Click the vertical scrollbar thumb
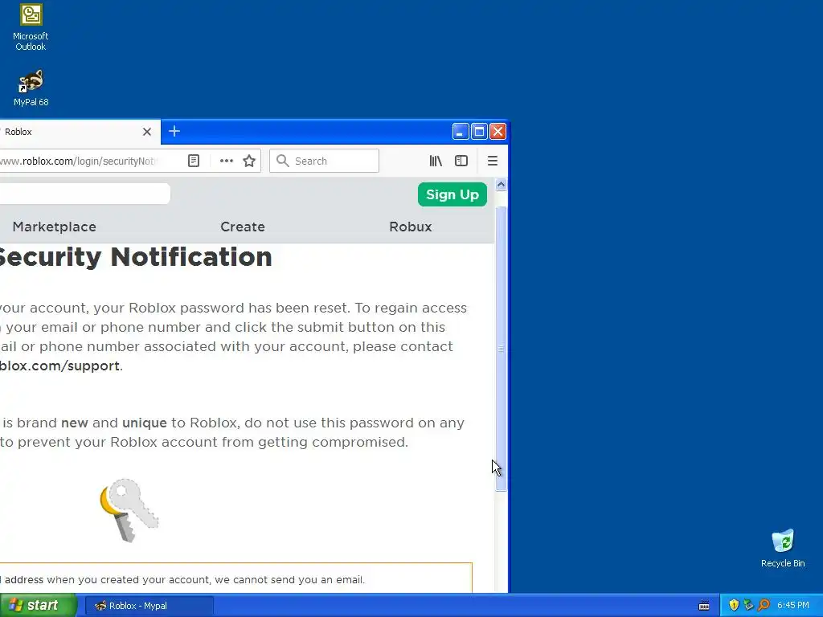 point(501,349)
